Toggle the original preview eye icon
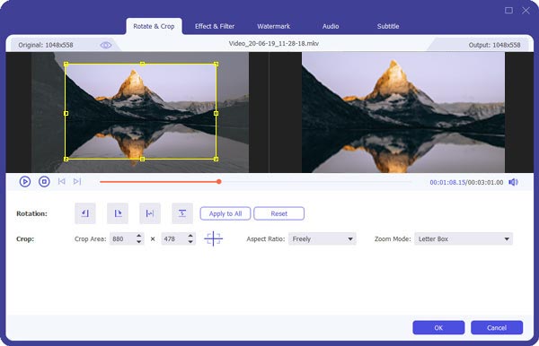 [105, 45]
